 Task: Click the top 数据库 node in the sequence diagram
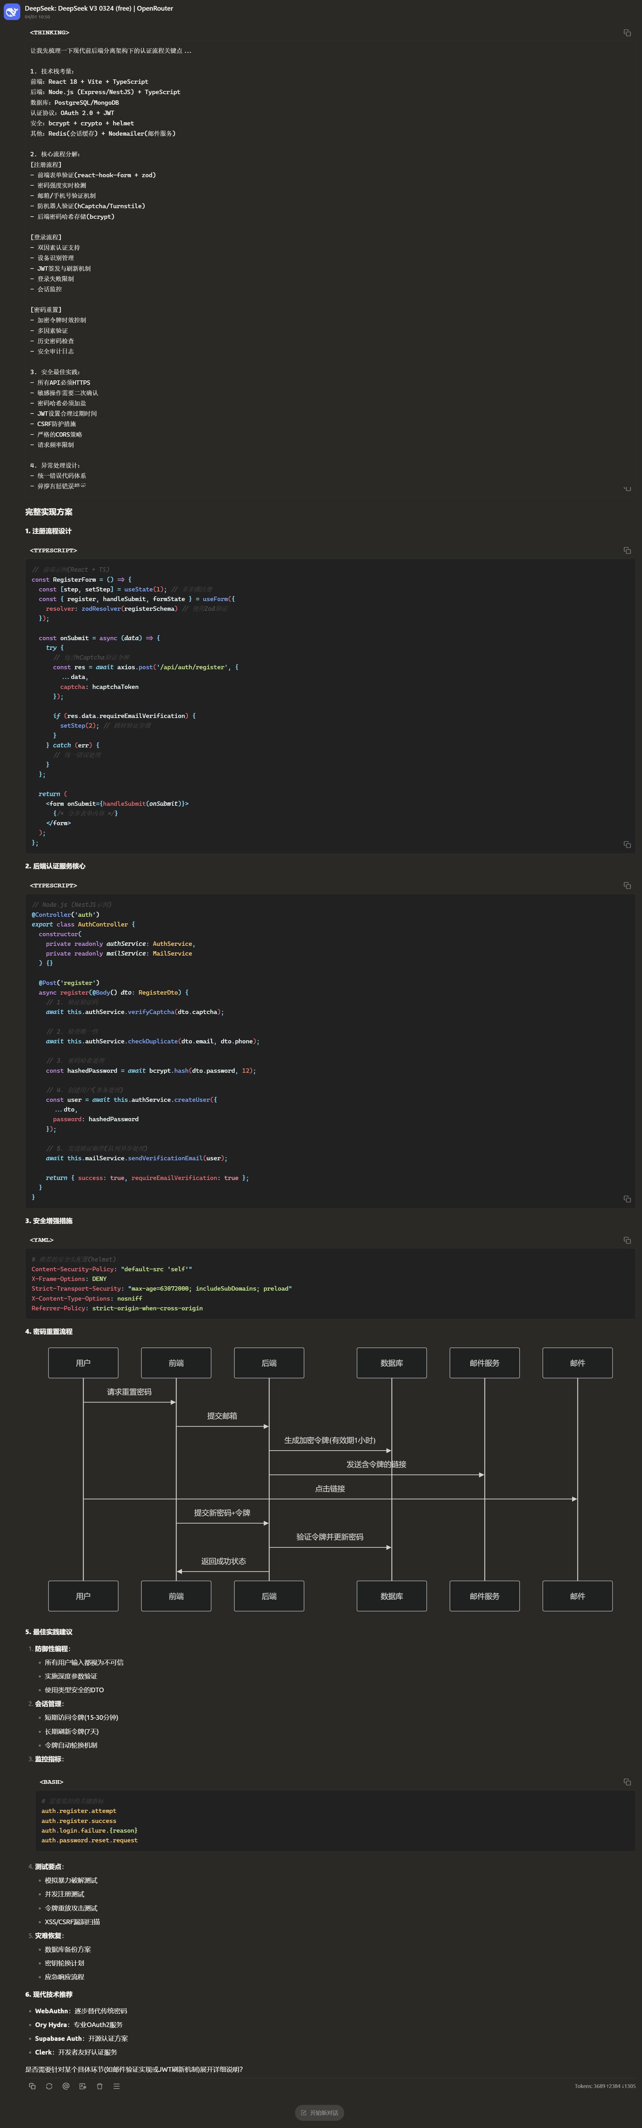392,1363
